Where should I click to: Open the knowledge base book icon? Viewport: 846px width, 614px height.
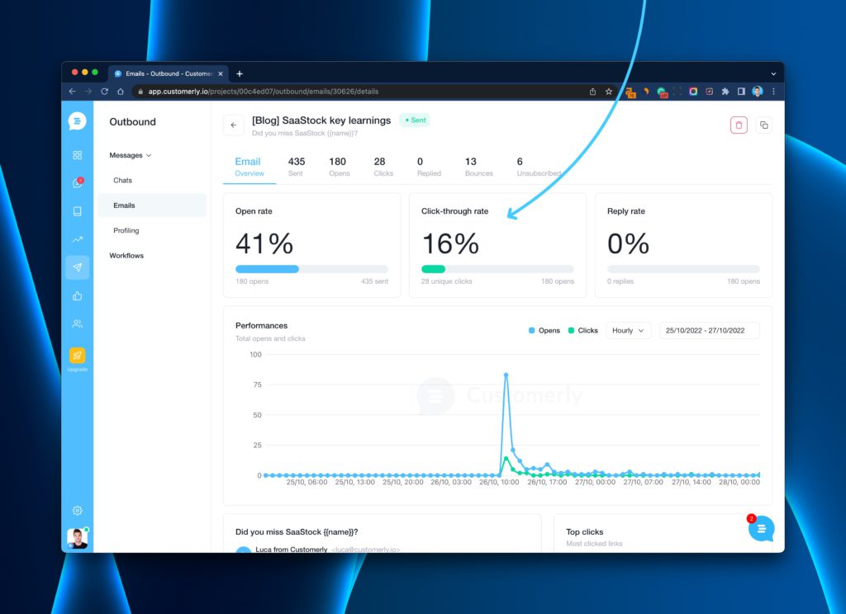(77, 211)
